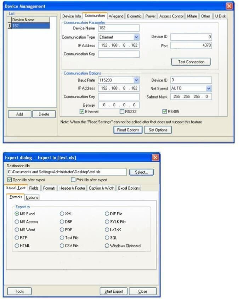Switch to the Options sub-tab

(x=32, y=197)
